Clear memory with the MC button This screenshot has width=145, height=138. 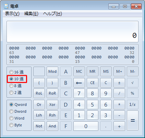pos(79,71)
